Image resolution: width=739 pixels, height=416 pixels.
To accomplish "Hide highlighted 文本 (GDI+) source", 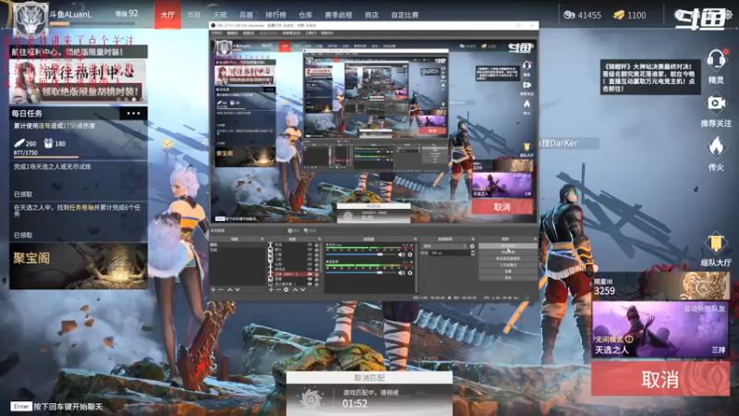I will [x=309, y=274].
